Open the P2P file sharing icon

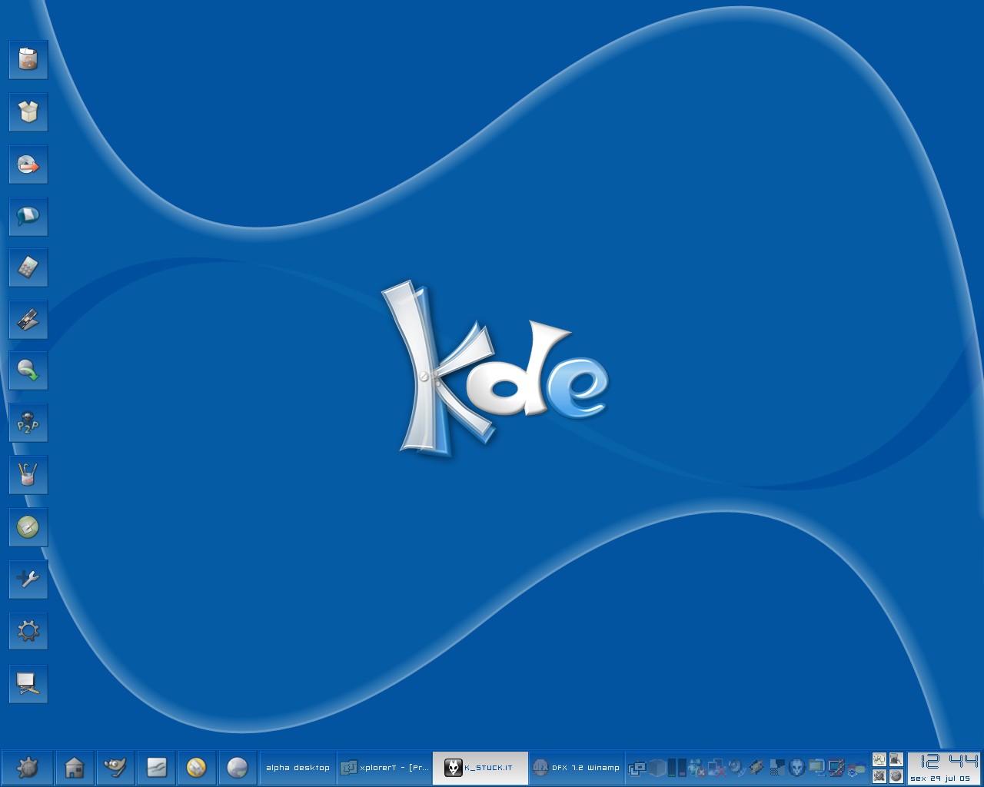28,423
